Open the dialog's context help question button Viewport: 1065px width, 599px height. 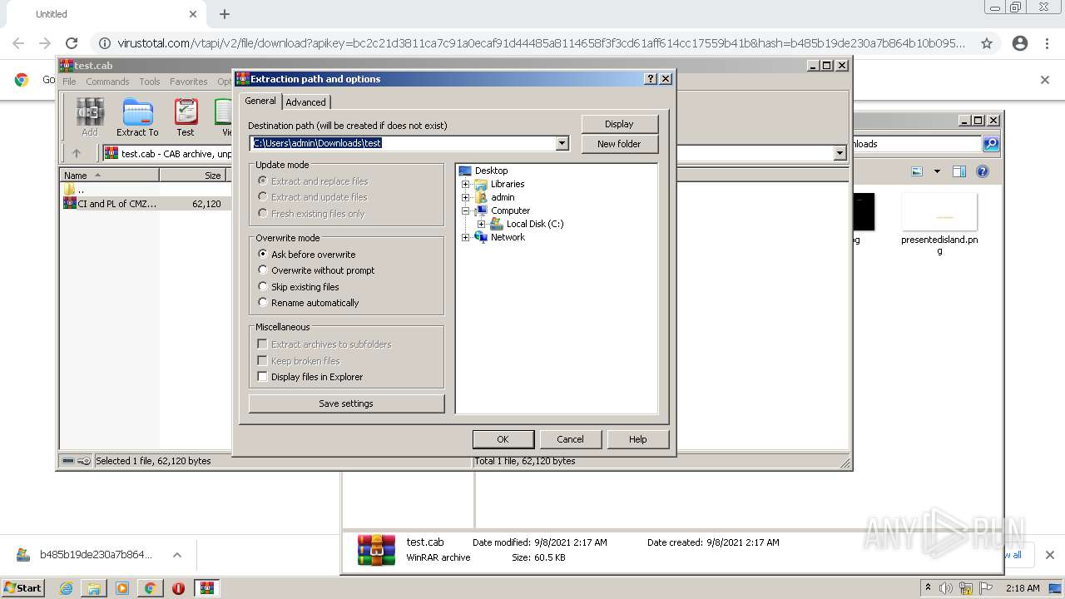pos(651,79)
